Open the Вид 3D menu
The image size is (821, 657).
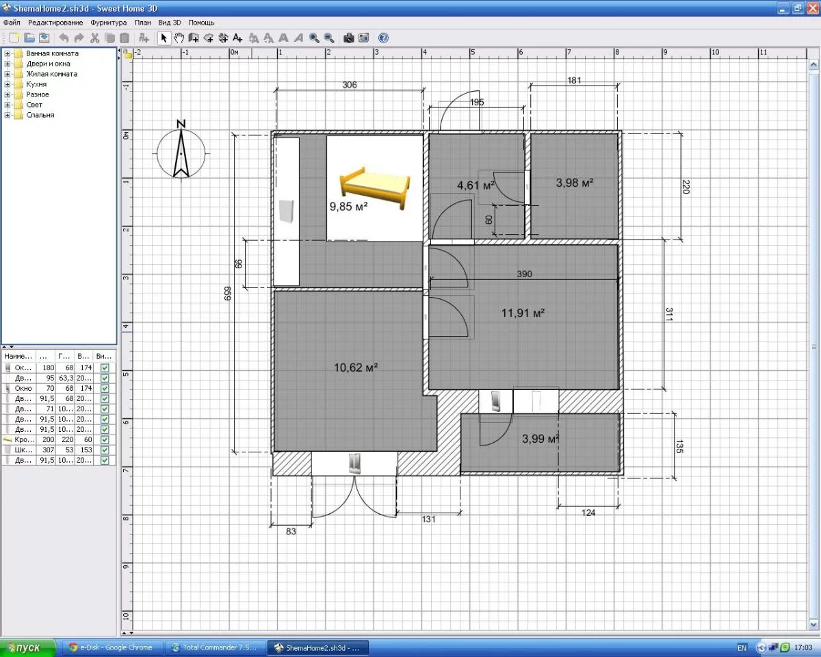tap(170, 23)
